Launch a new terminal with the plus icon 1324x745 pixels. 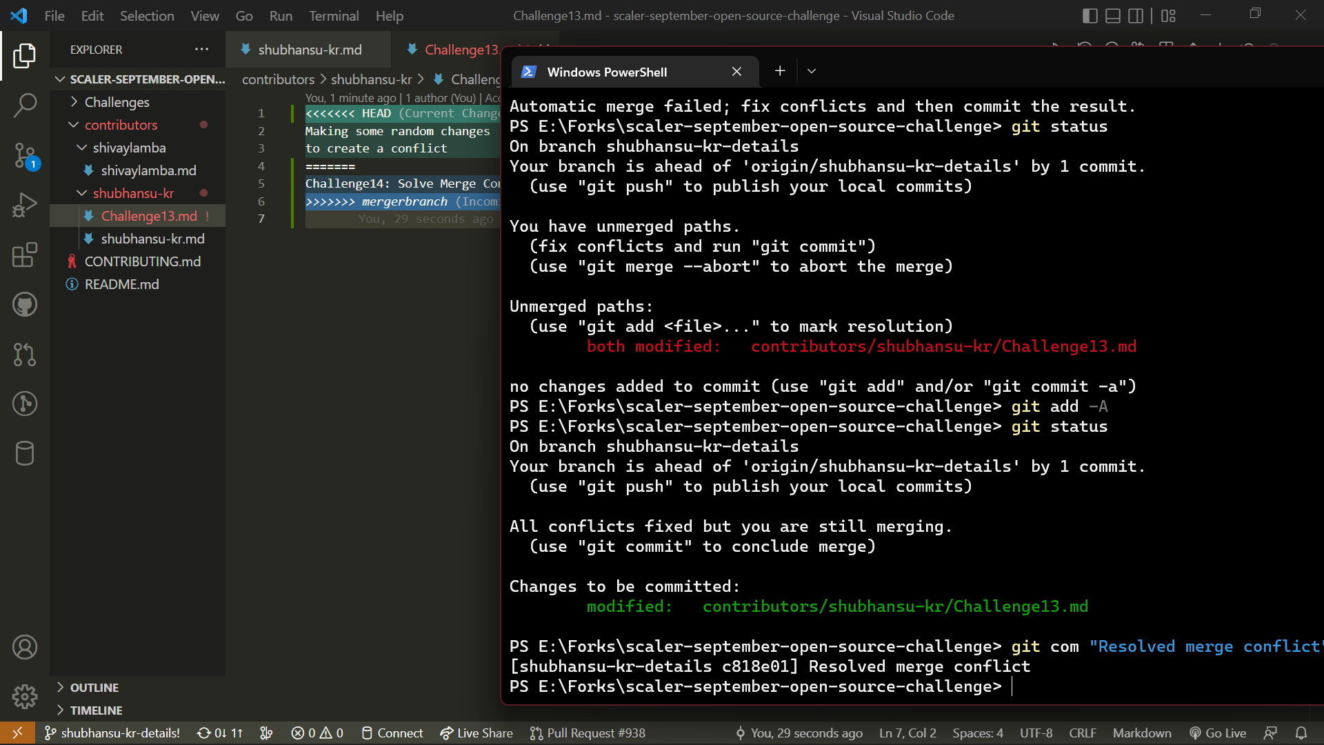(x=779, y=71)
